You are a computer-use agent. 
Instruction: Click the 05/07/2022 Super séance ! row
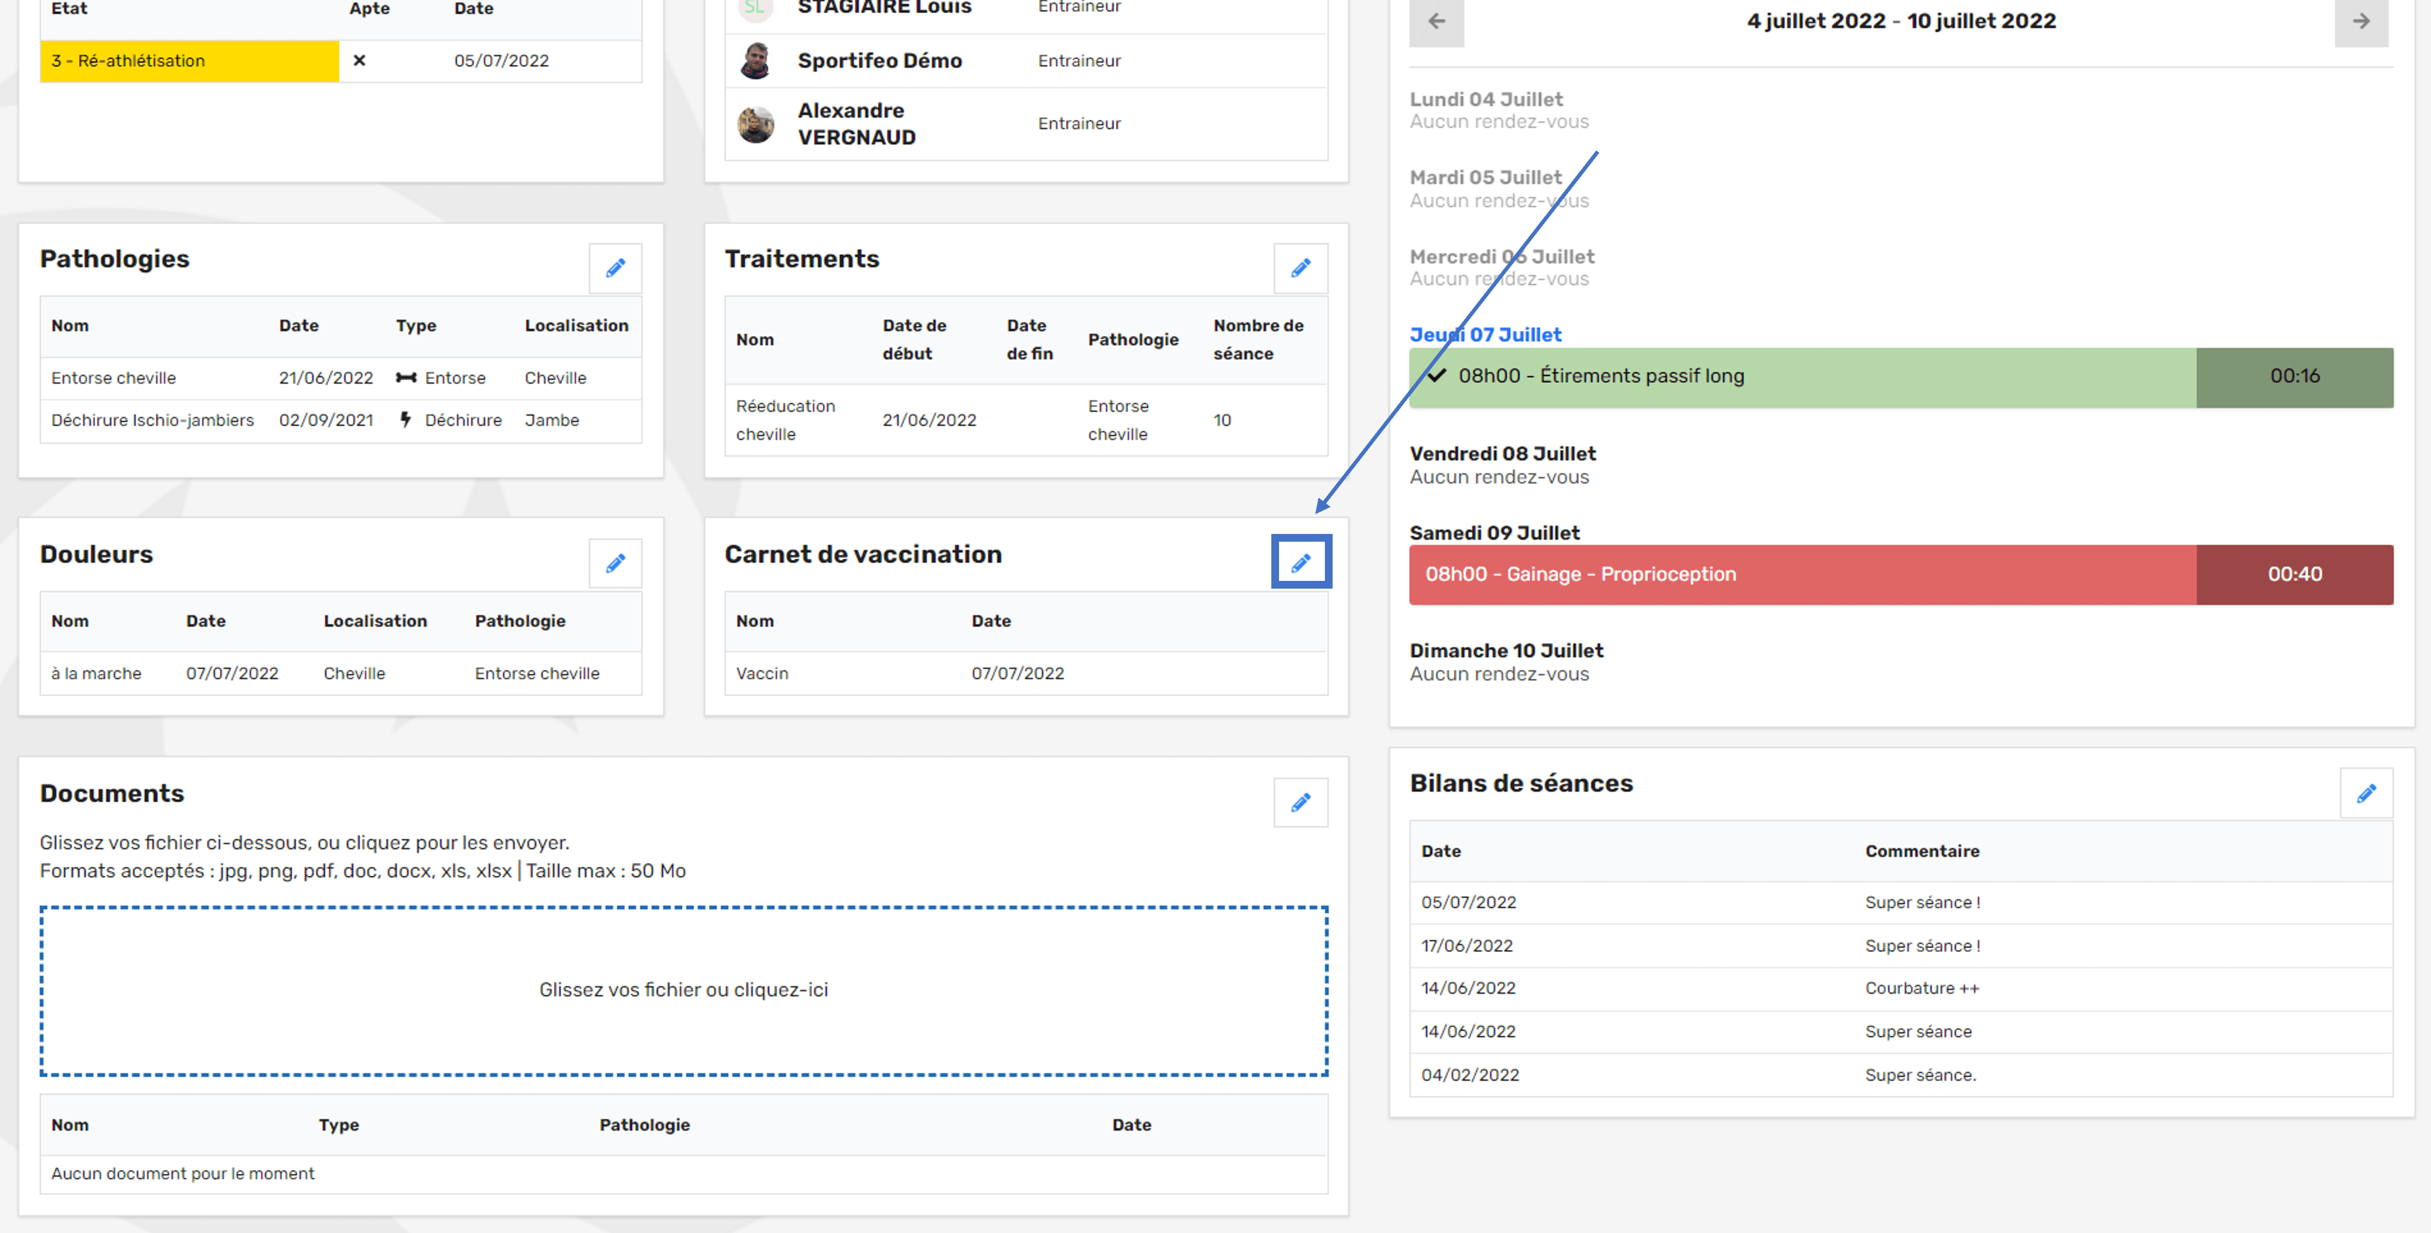pyautogui.click(x=1901, y=903)
